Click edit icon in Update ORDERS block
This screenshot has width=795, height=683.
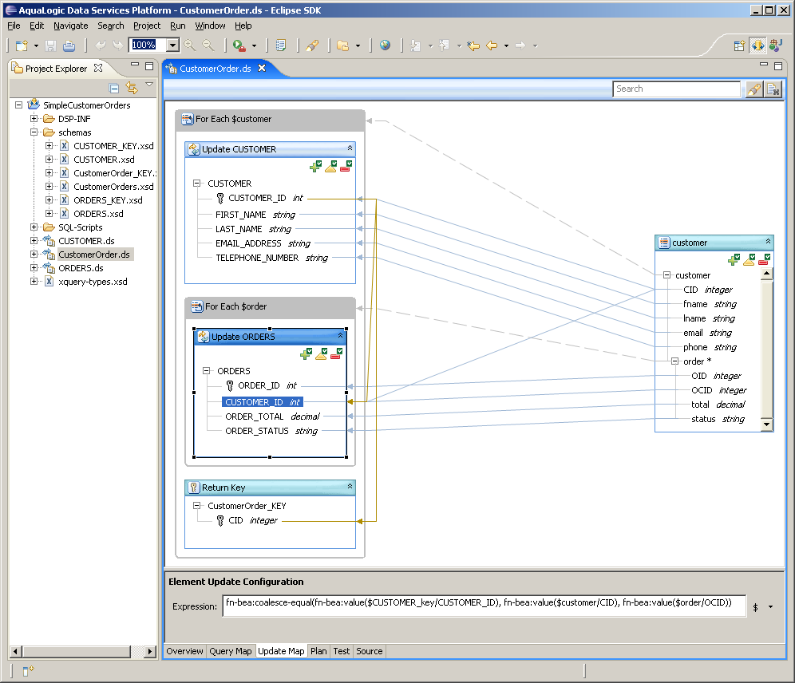[x=321, y=353]
